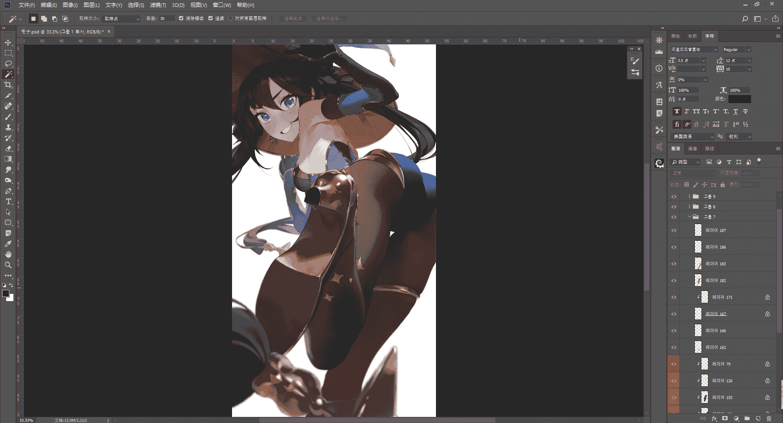Click the text color swatch
This screenshot has height=423, width=783.
click(x=739, y=99)
